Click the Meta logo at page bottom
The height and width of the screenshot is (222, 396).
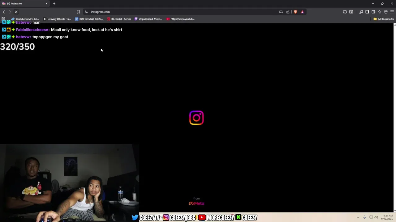coord(196,203)
